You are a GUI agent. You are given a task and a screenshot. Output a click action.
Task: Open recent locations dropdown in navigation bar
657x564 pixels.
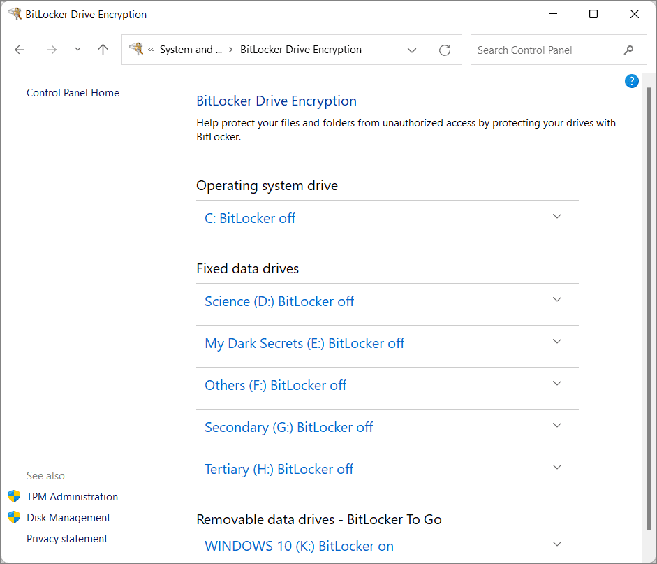pyautogui.click(x=77, y=50)
